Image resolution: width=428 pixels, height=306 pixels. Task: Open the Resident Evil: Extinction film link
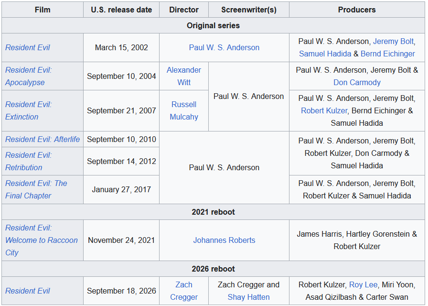28,110
